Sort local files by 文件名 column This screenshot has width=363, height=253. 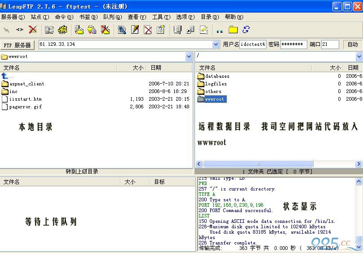click(58, 67)
